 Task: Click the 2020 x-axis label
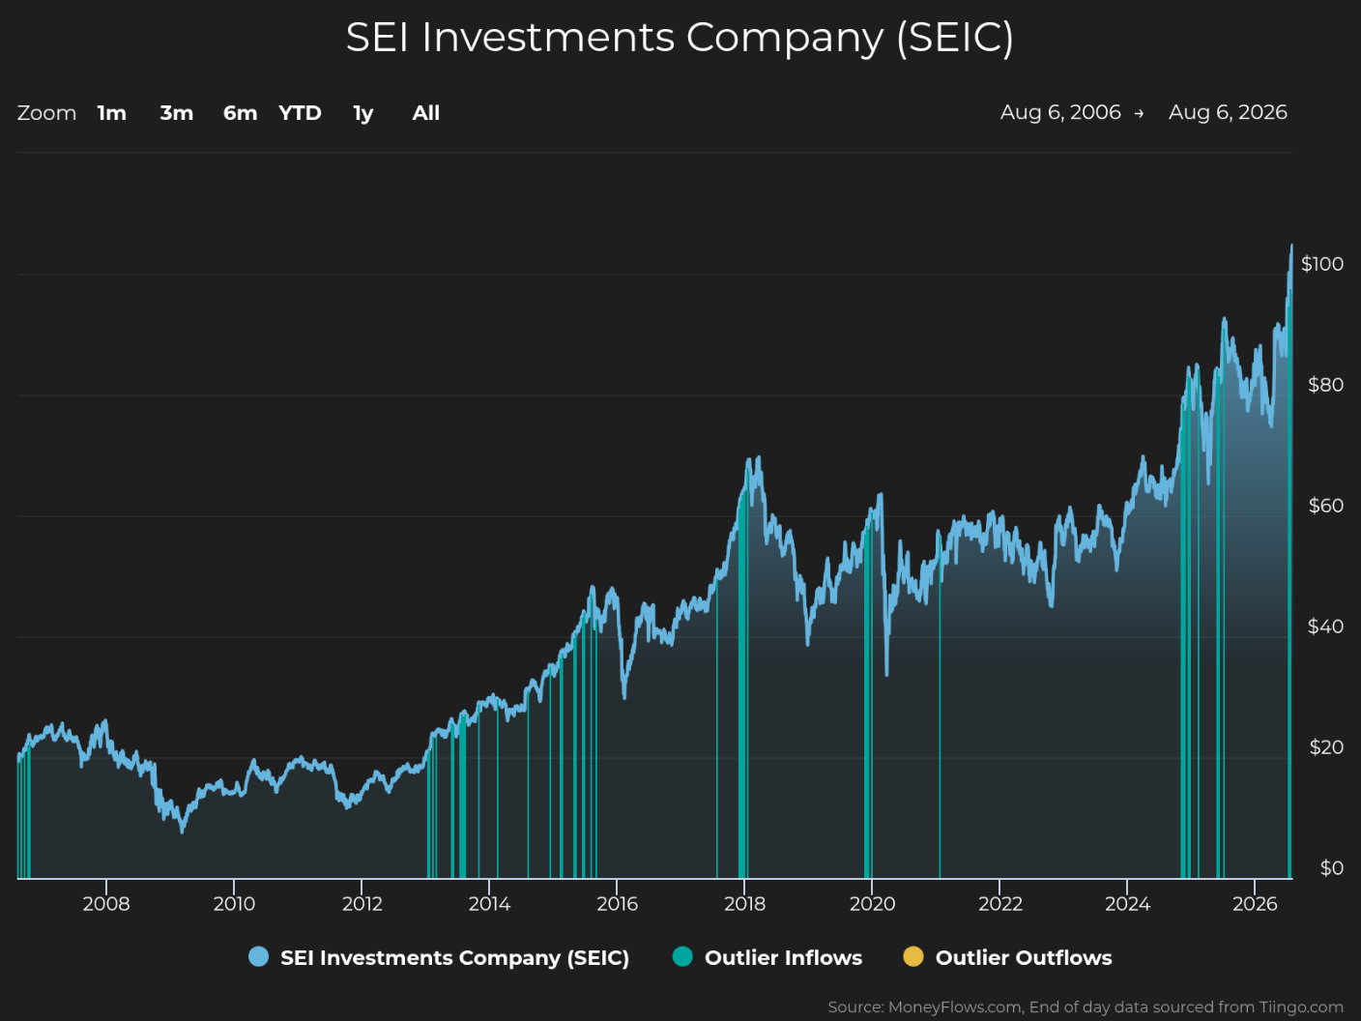pos(872,904)
